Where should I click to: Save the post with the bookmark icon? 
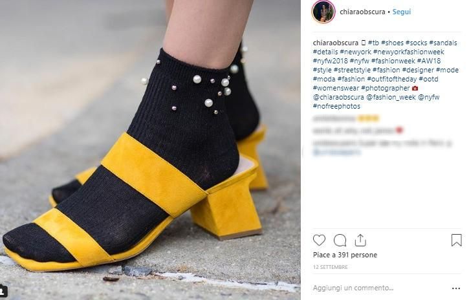click(x=457, y=241)
